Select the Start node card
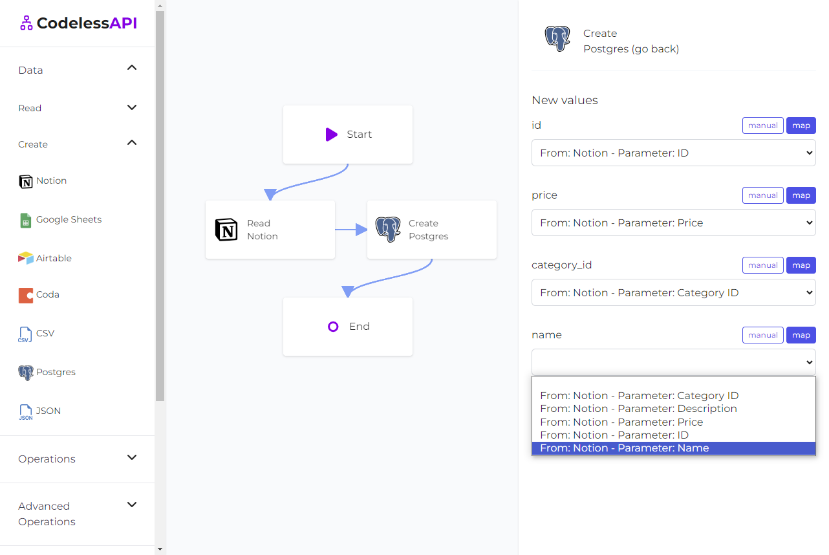This screenshot has height=555, width=829. coord(348,135)
